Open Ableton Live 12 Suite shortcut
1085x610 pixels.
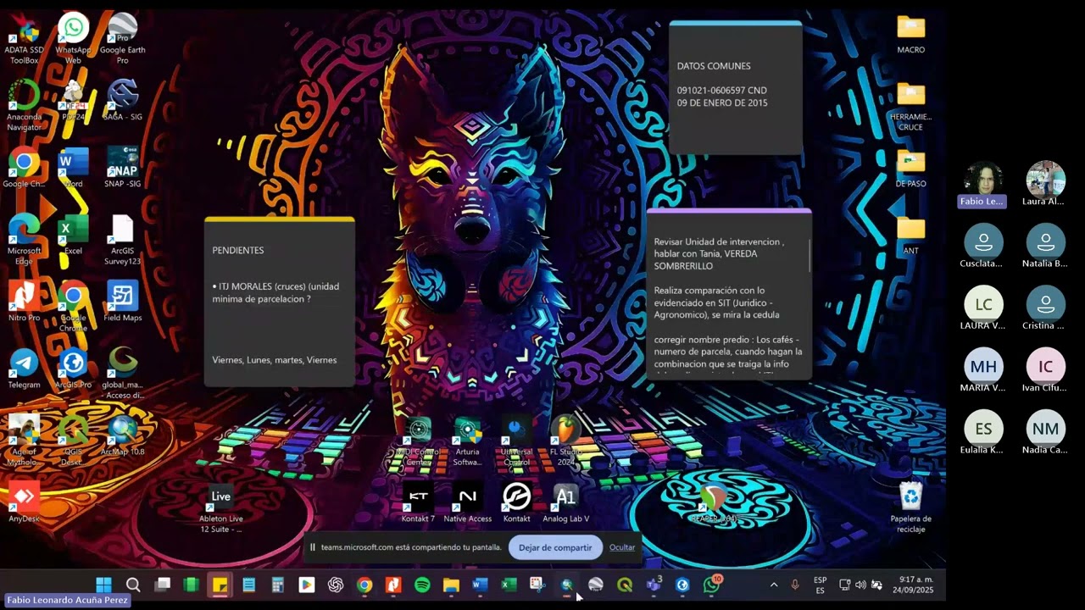(x=221, y=508)
